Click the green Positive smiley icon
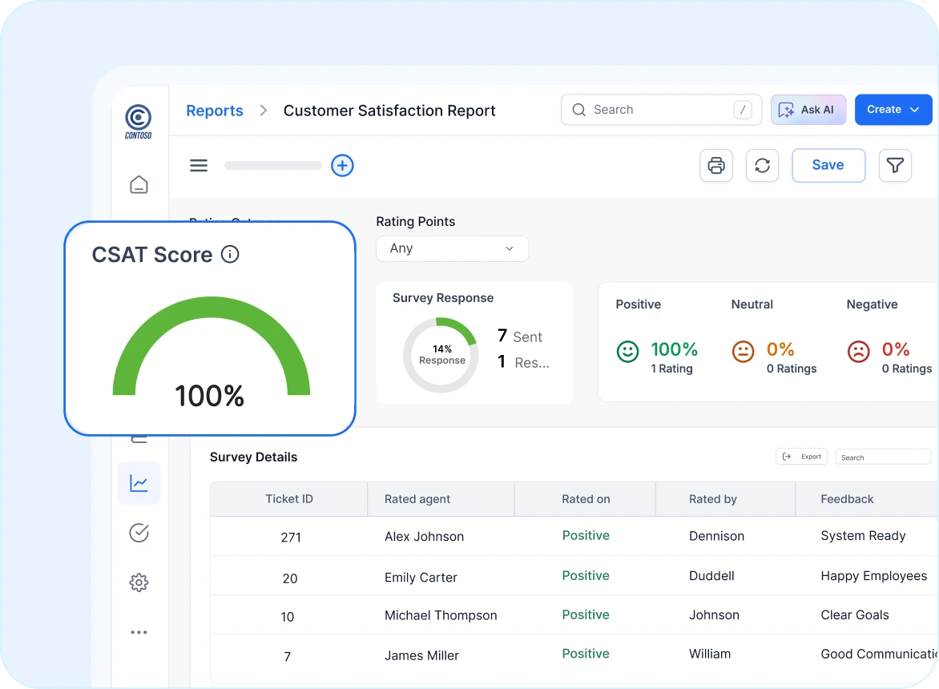939x689 pixels. (627, 351)
